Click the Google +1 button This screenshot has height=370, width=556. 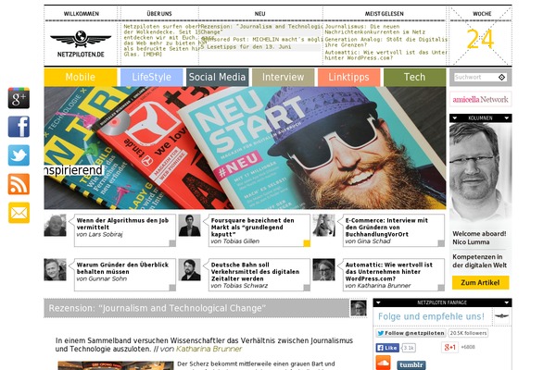tap(449, 348)
